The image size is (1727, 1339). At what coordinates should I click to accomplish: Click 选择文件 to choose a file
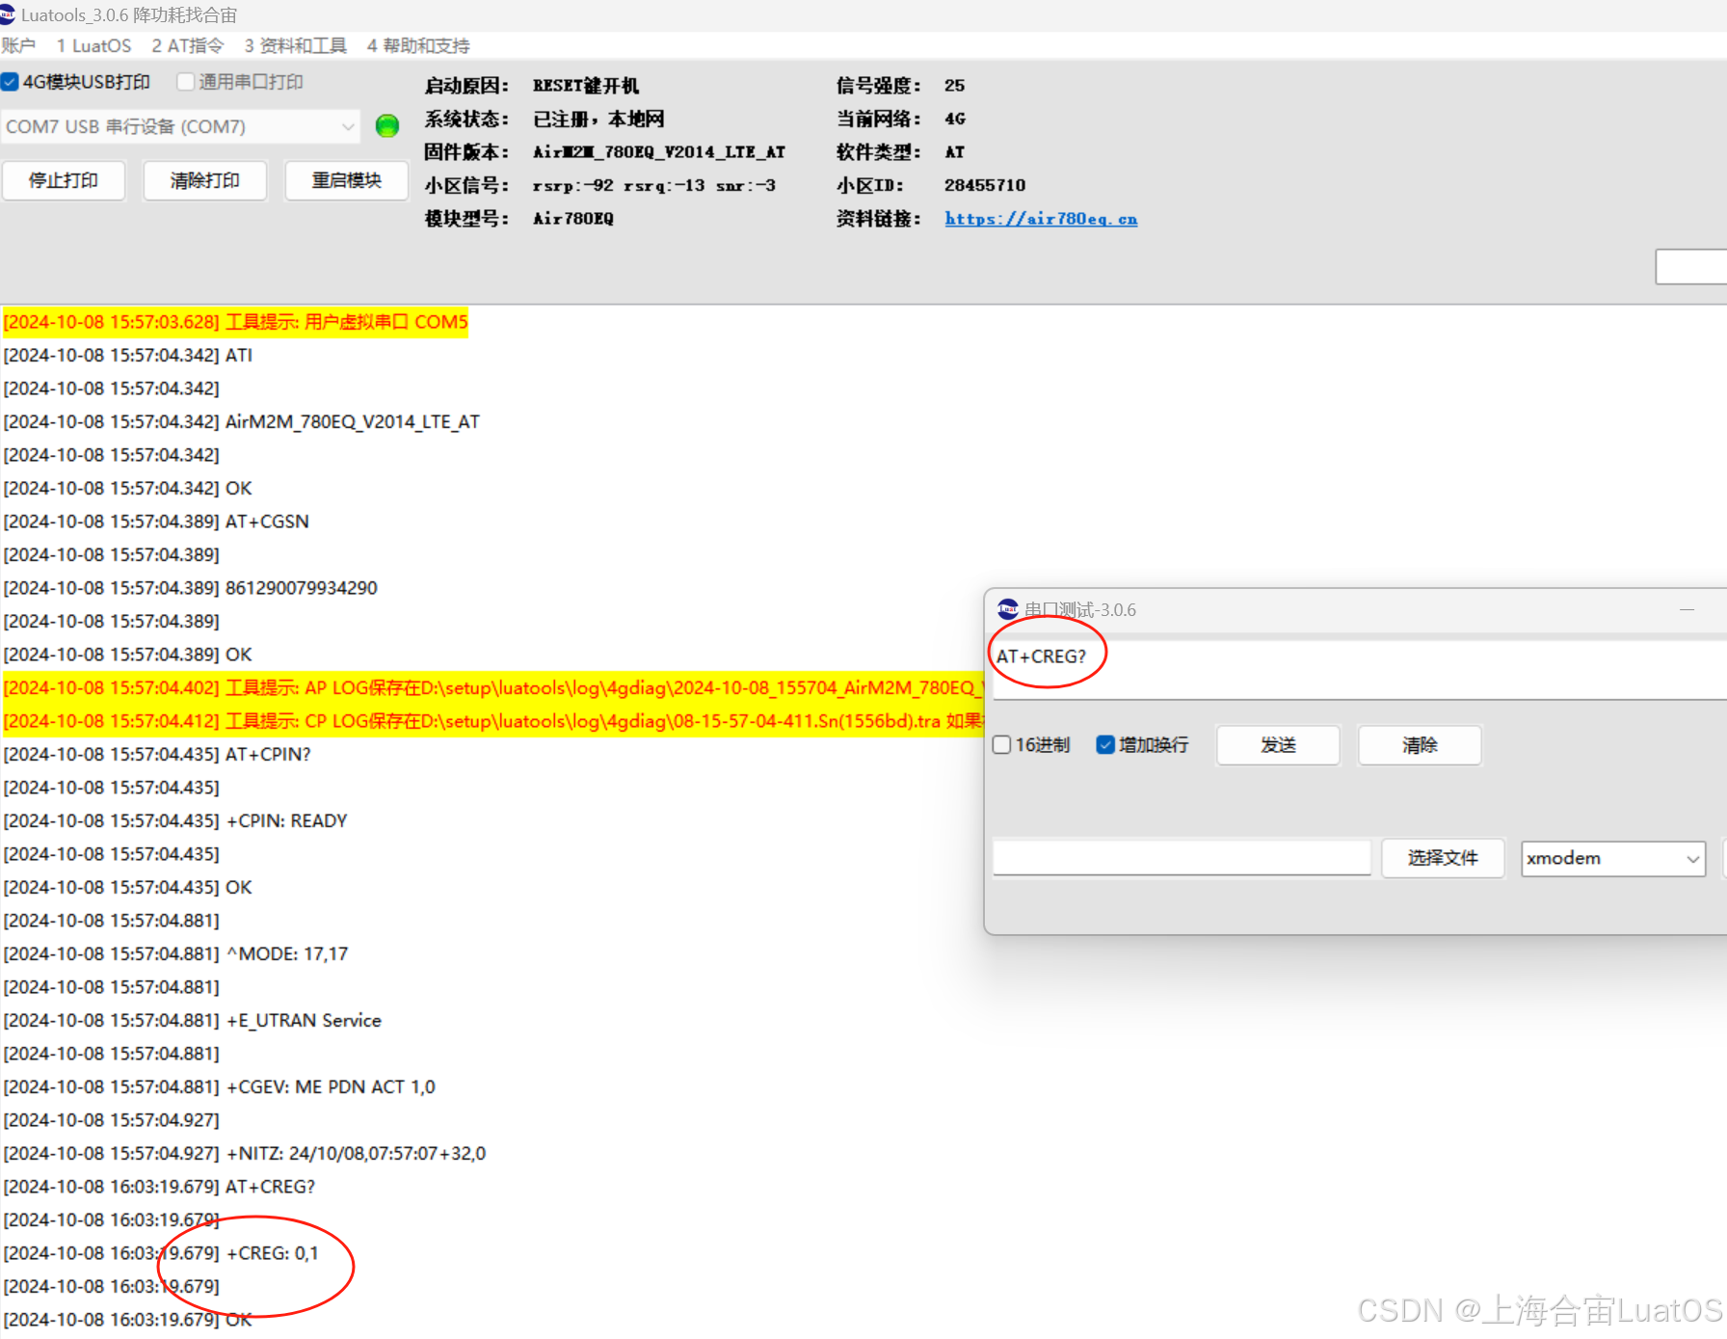click(x=1443, y=858)
